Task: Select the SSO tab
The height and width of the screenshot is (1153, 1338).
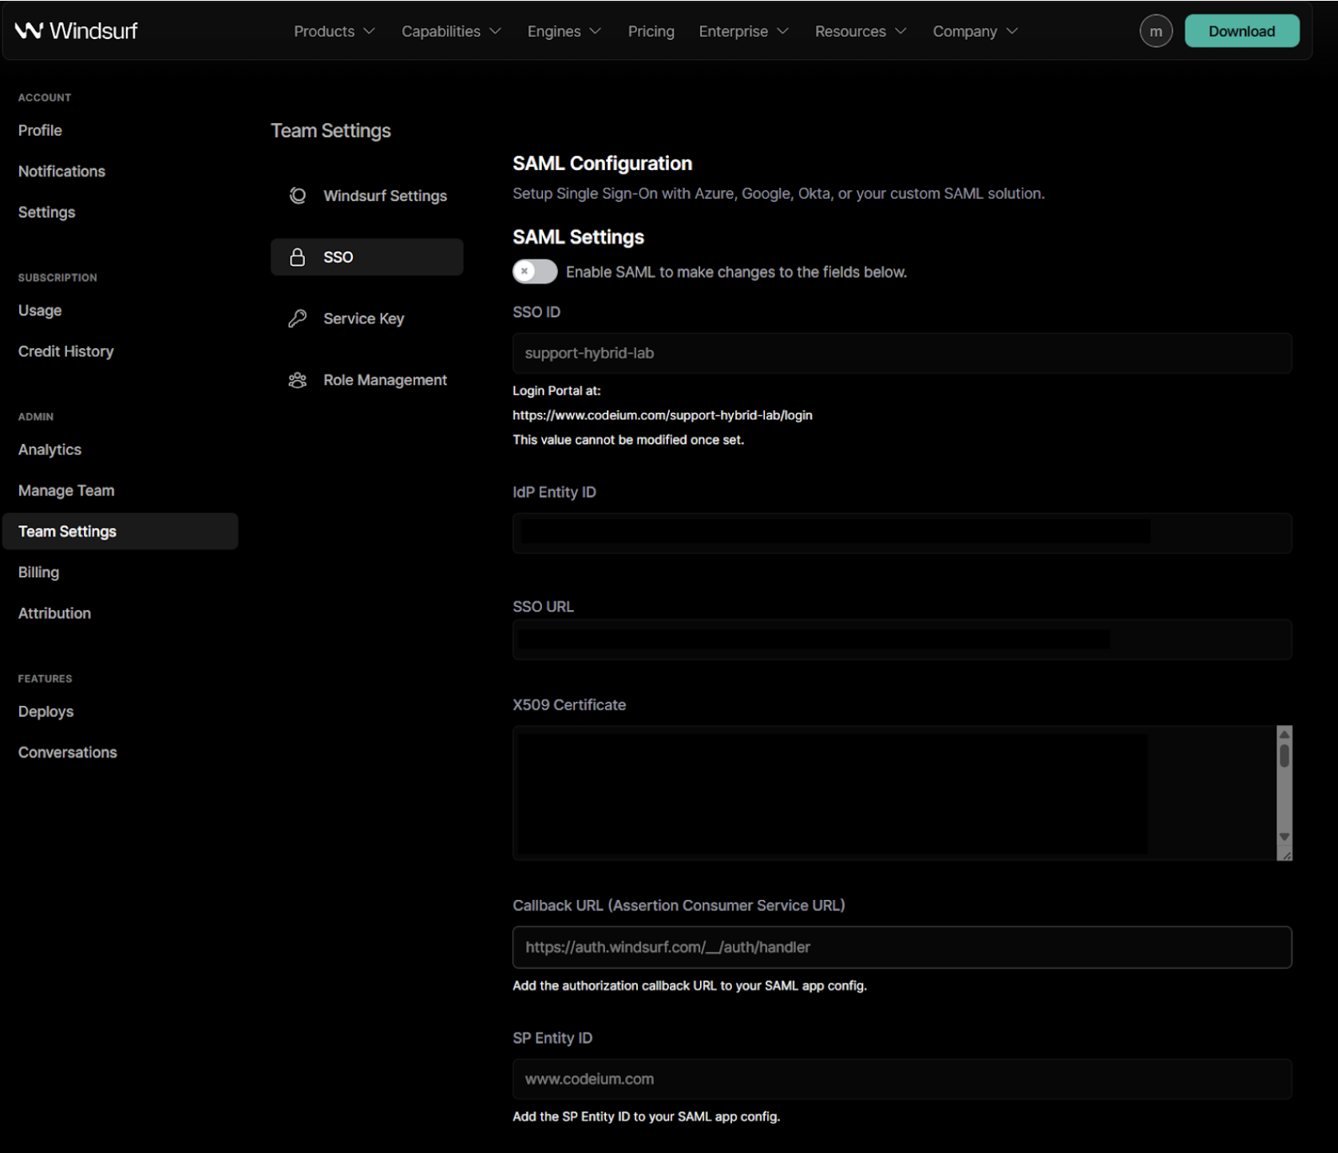Action: pos(366,257)
